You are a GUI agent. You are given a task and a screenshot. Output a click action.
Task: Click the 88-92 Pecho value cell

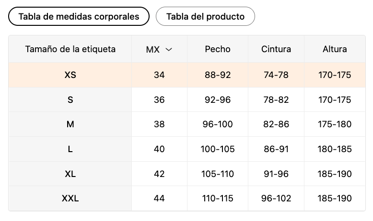[218, 75]
